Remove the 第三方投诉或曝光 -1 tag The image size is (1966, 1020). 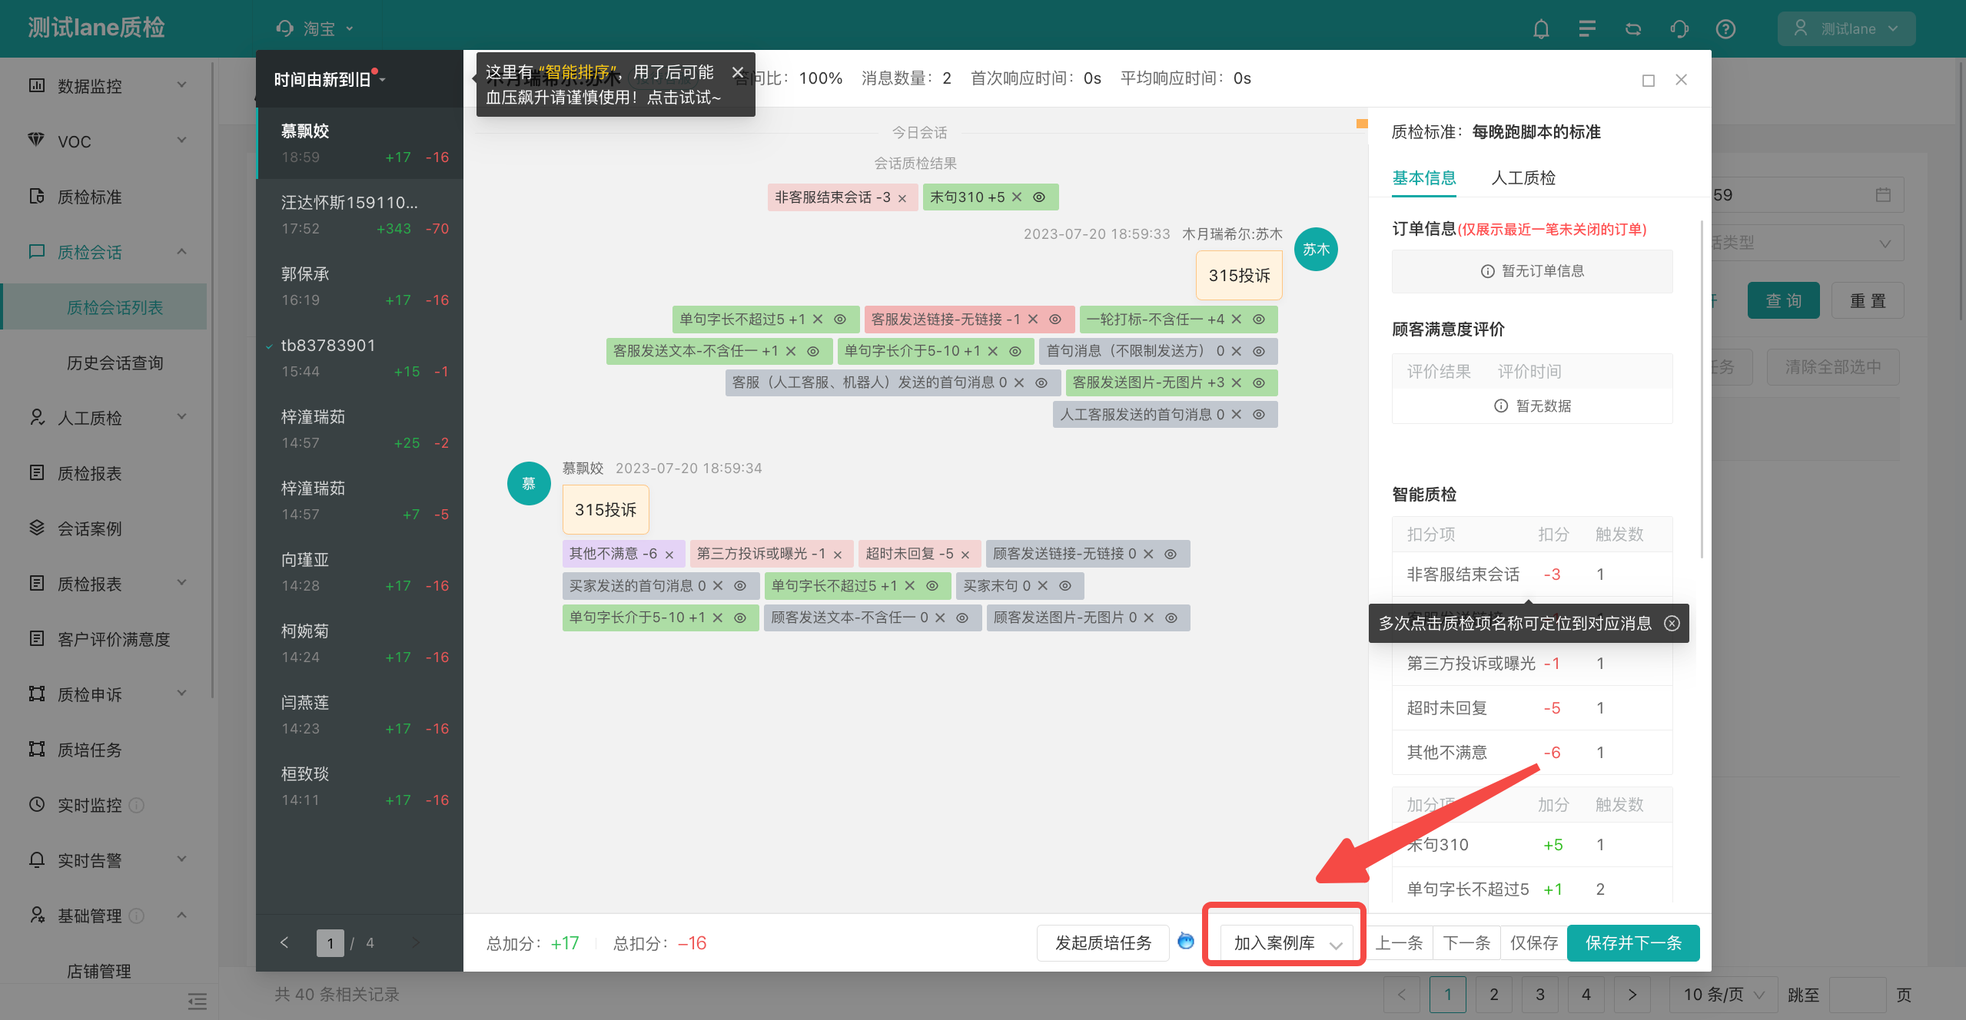point(837,555)
